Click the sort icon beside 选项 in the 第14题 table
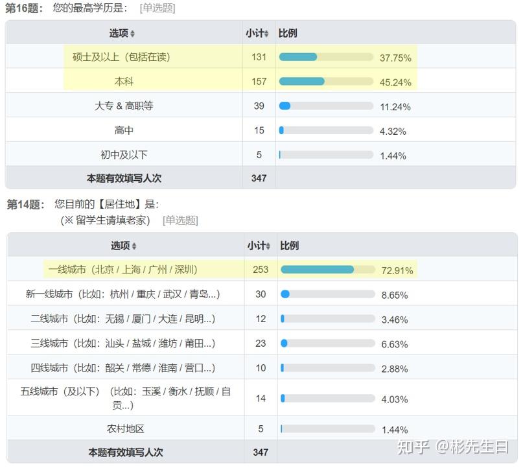The width and height of the screenshot is (523, 468). pyautogui.click(x=134, y=246)
